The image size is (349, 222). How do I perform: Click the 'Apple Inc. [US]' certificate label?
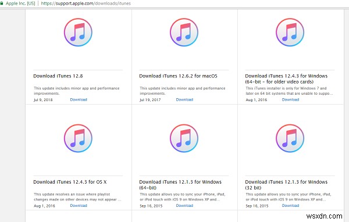pos(20,3)
